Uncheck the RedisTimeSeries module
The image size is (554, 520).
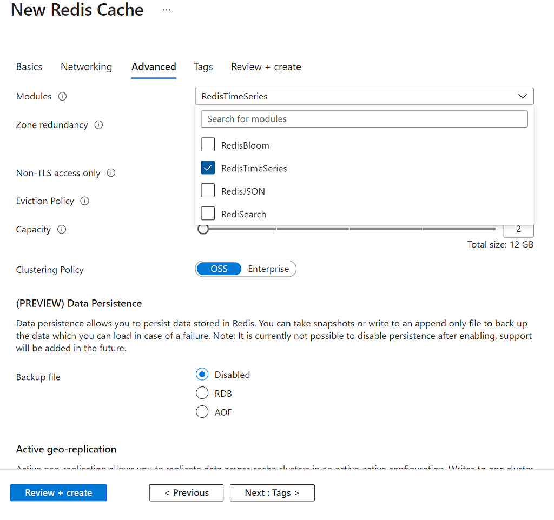(x=208, y=168)
